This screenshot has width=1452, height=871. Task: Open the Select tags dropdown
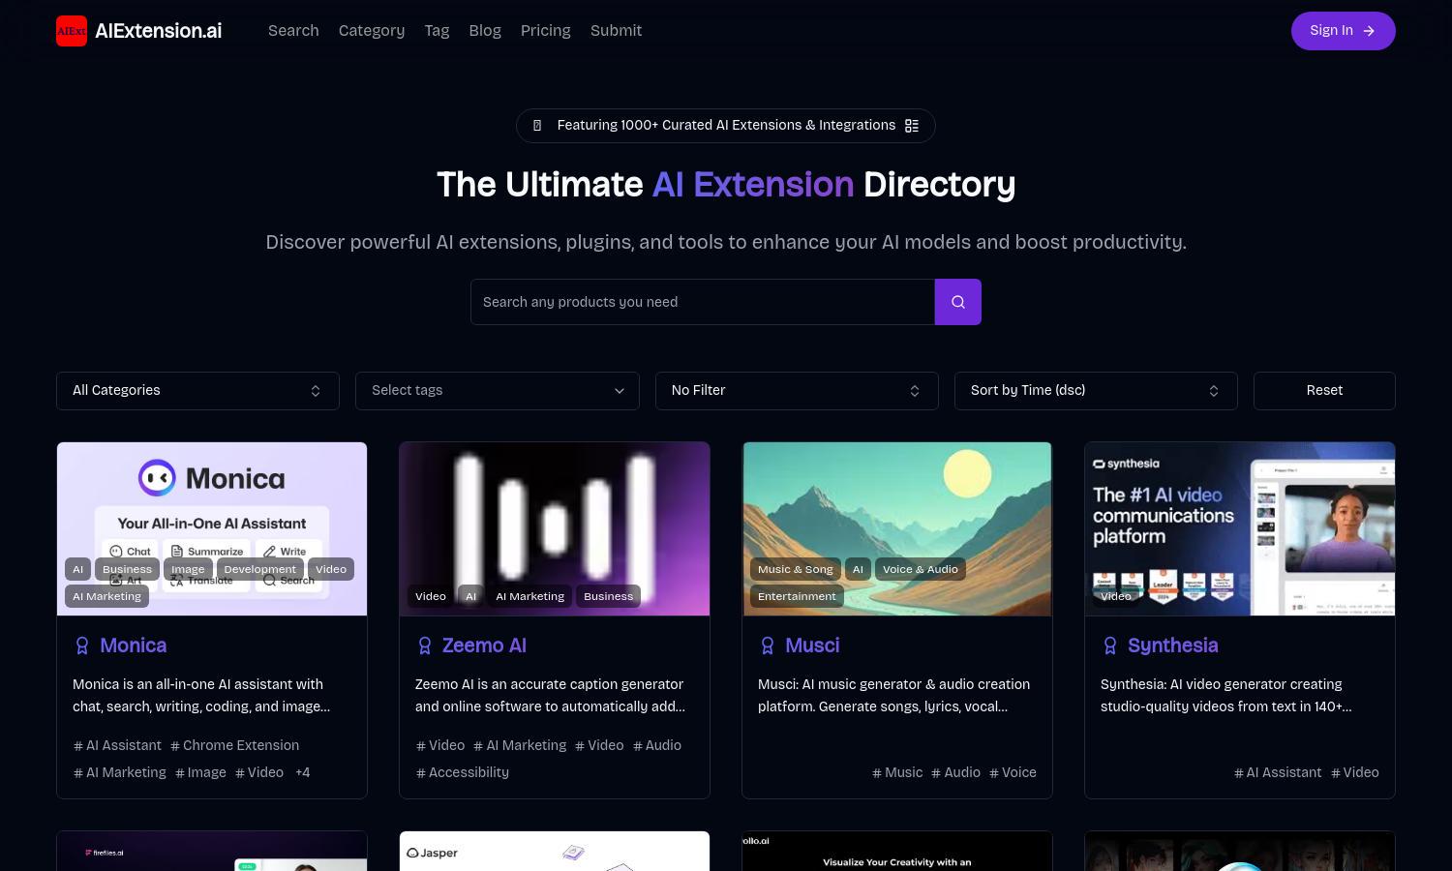pyautogui.click(x=498, y=391)
